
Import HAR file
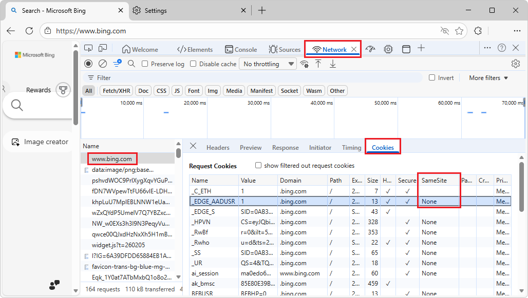(318, 64)
